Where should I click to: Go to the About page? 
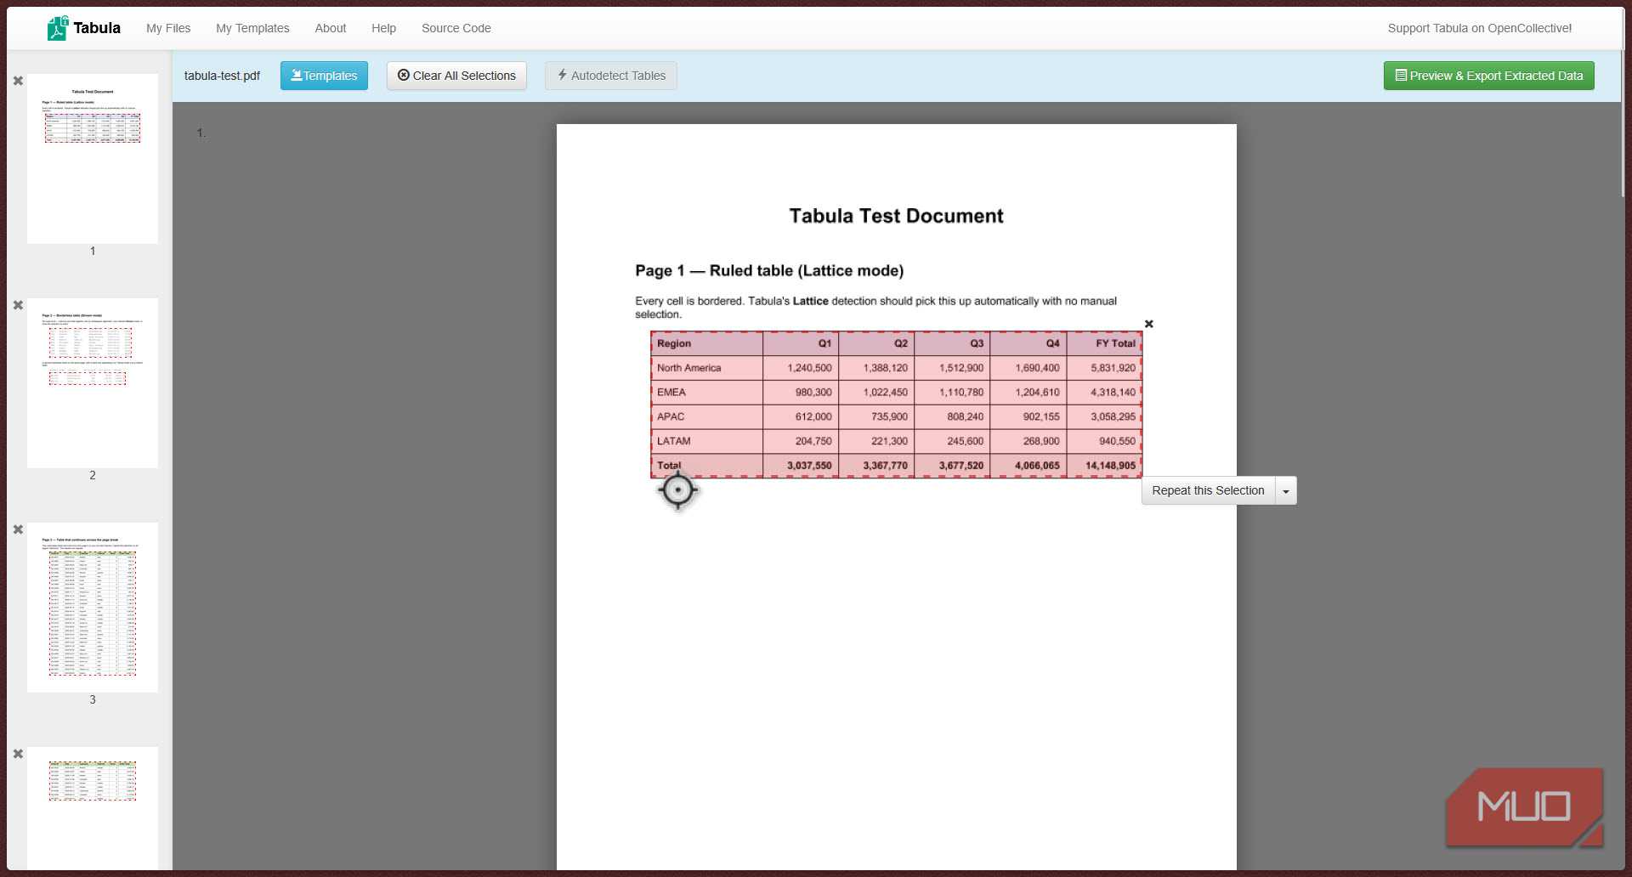(x=331, y=28)
